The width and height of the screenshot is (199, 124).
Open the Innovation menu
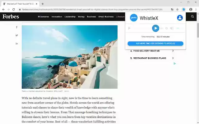[x=57, y=17]
